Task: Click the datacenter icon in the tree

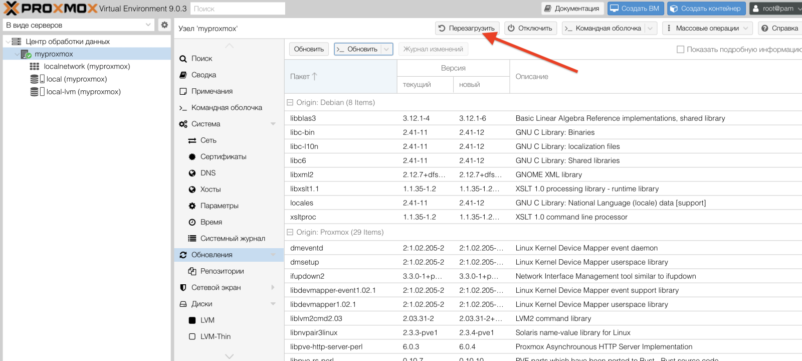Action: coord(17,42)
